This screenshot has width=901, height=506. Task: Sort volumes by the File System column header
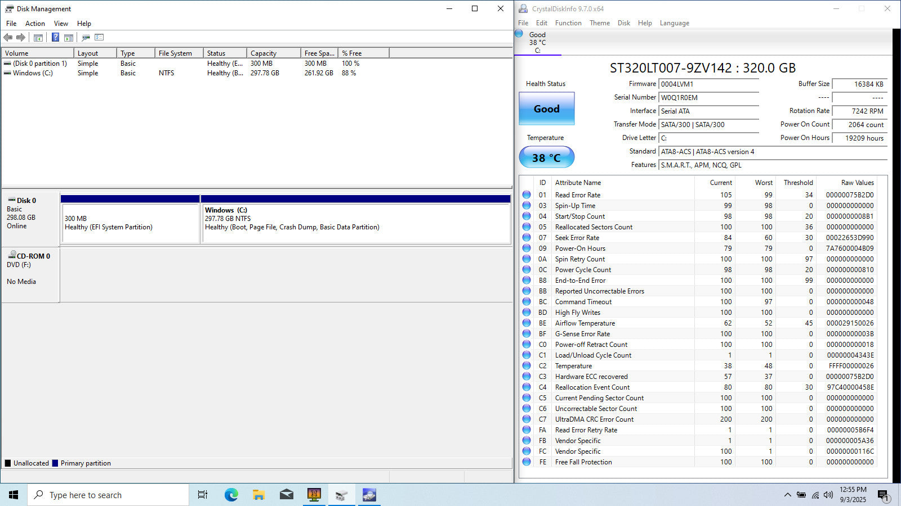(179, 53)
